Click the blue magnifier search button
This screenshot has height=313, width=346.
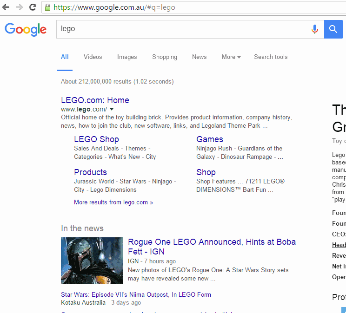(333, 29)
